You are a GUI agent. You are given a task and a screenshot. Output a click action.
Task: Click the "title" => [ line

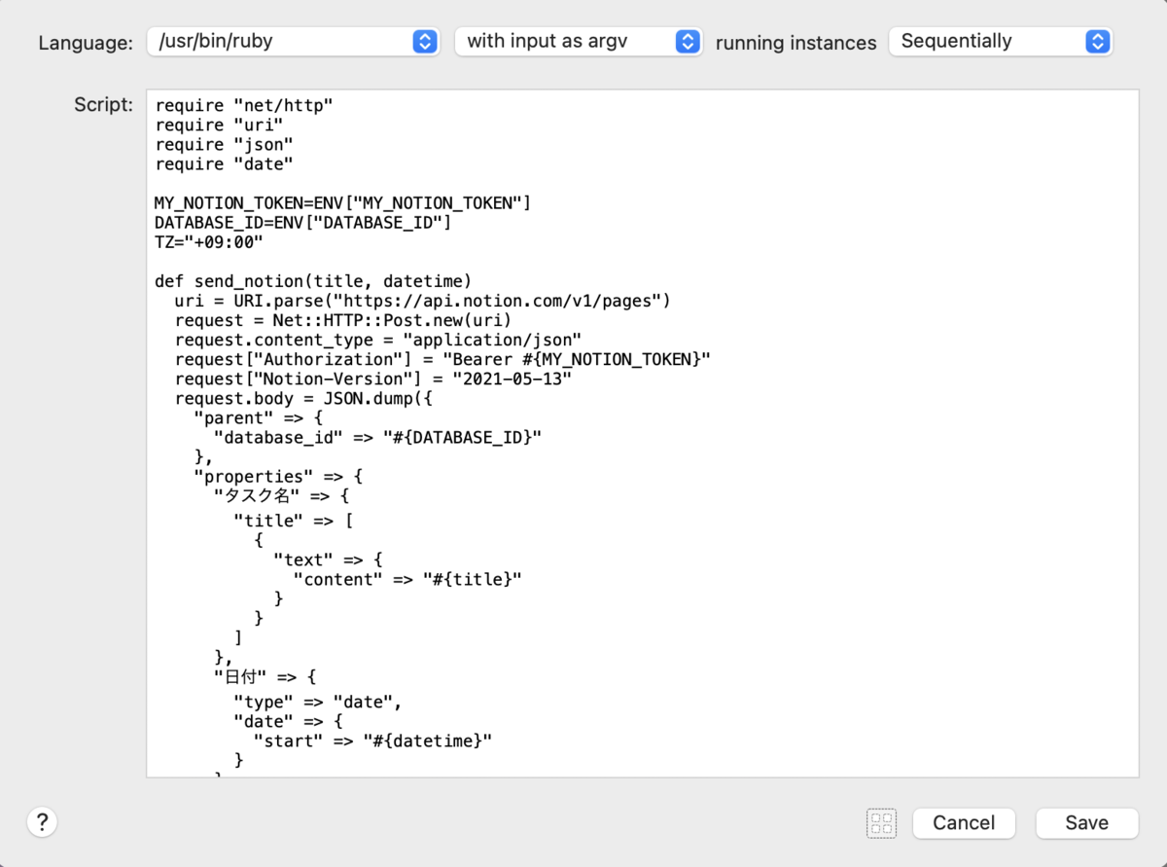tap(294, 520)
